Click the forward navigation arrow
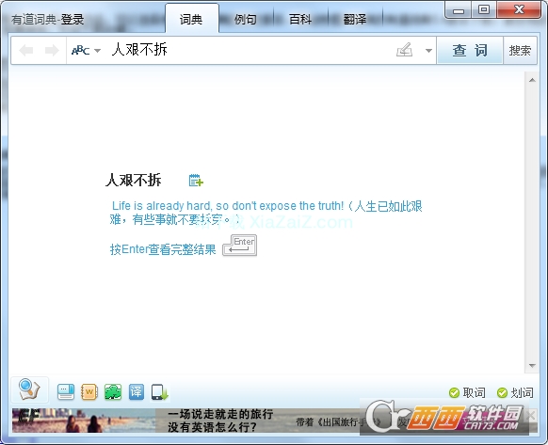 coord(52,50)
